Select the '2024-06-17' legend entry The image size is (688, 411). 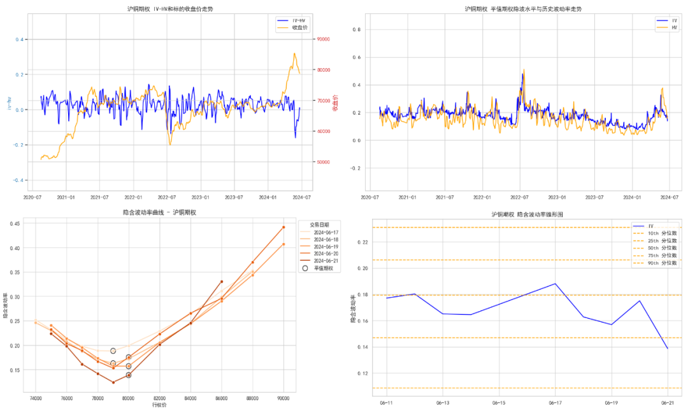coord(319,233)
